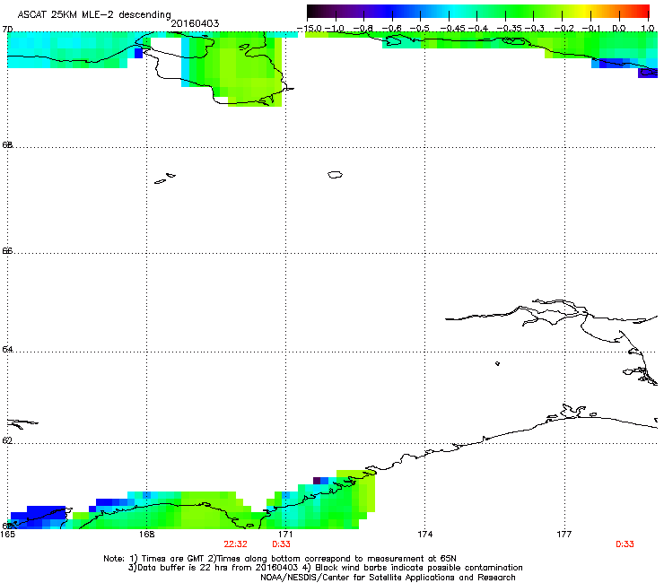
Task: Click the longitude label '174'
Action: (x=424, y=535)
